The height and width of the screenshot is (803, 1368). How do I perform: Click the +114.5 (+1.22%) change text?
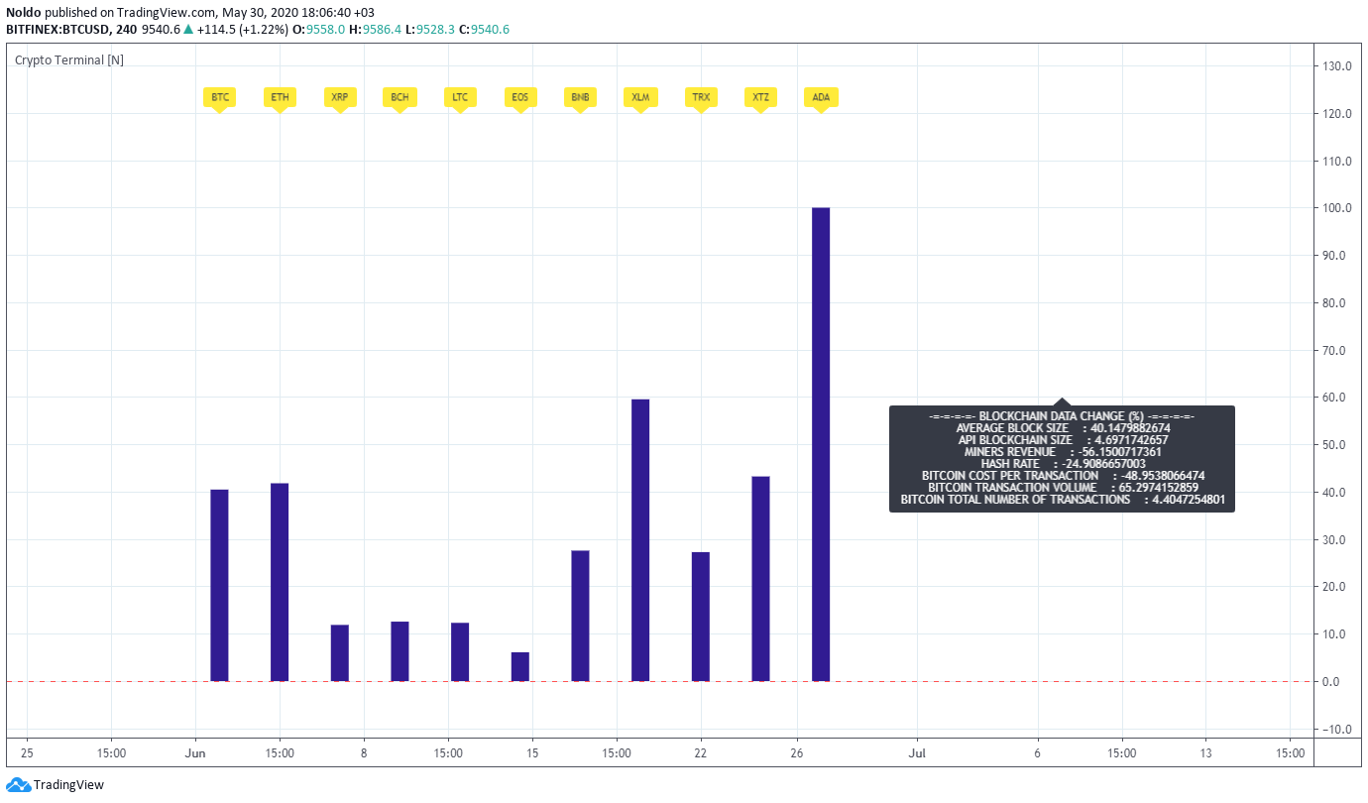[x=242, y=30]
